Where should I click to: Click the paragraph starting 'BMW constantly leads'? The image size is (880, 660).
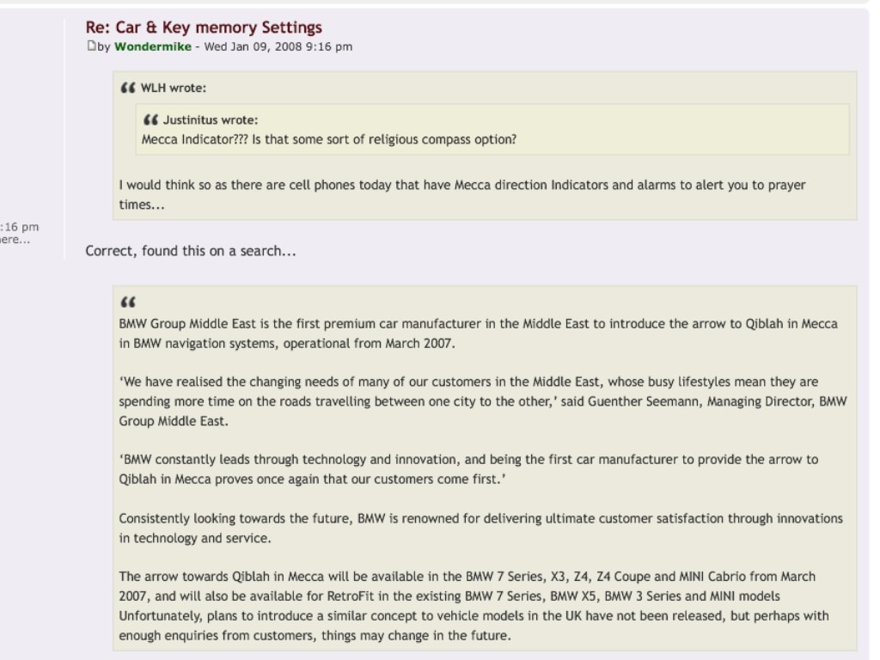[x=468, y=469]
